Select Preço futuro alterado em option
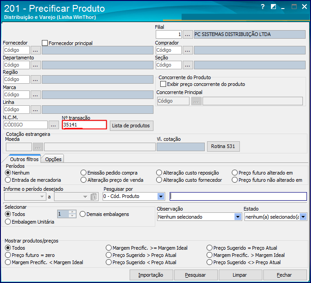 pyautogui.click(x=234, y=173)
